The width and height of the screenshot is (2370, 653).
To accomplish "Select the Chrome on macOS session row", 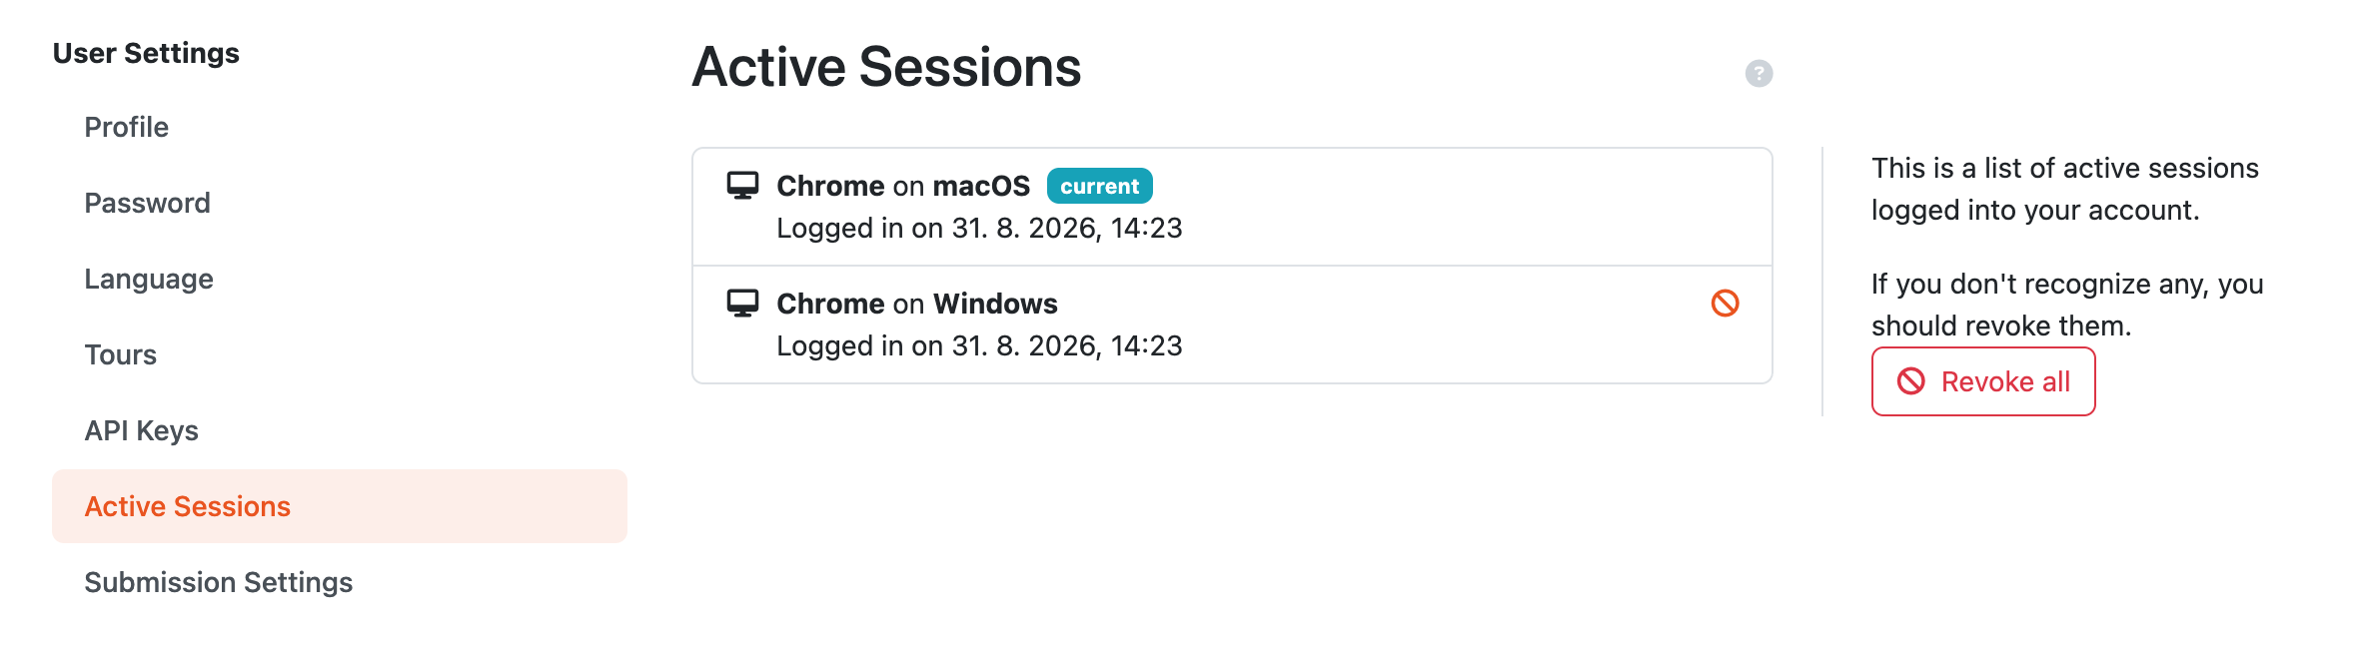I will coord(1232,207).
